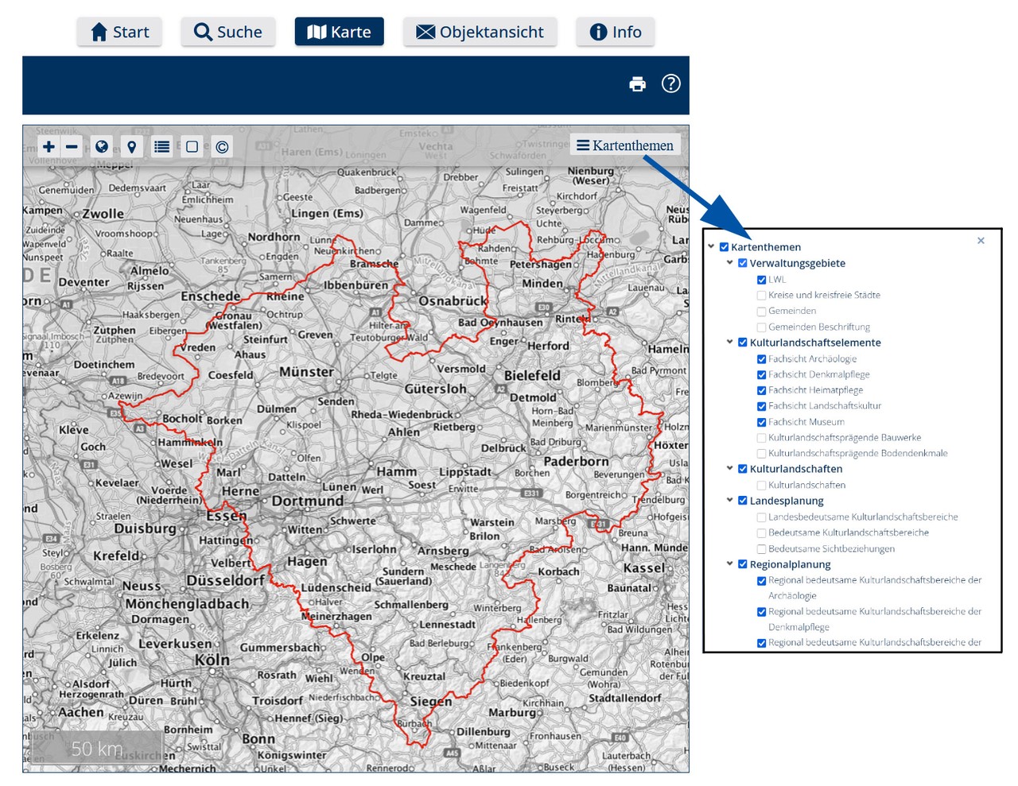This screenshot has height=786, width=1018.
Task: Select the rectangle selection tool icon
Action: pyautogui.click(x=192, y=146)
